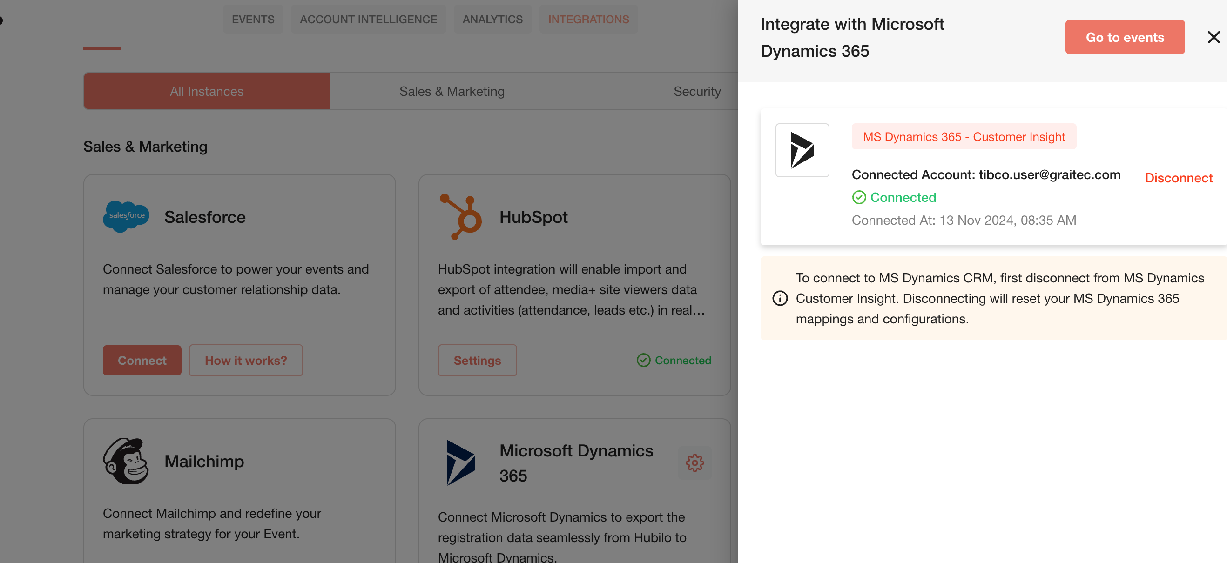
Task: Close the Microsoft Dynamics 365 integration panel
Action: point(1213,37)
